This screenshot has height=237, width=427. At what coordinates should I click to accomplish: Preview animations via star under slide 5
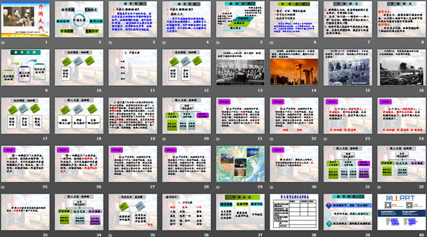coord(218,43)
